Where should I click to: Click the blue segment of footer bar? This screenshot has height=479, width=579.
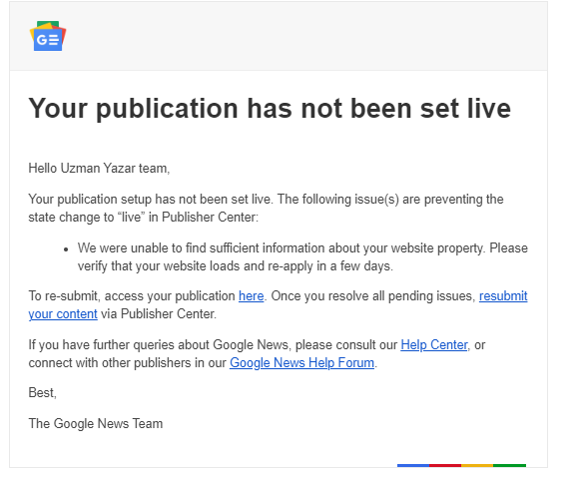click(x=413, y=465)
